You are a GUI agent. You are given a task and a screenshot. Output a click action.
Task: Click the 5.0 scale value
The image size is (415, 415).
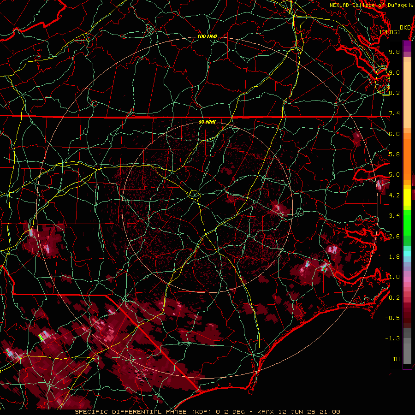click(x=394, y=175)
